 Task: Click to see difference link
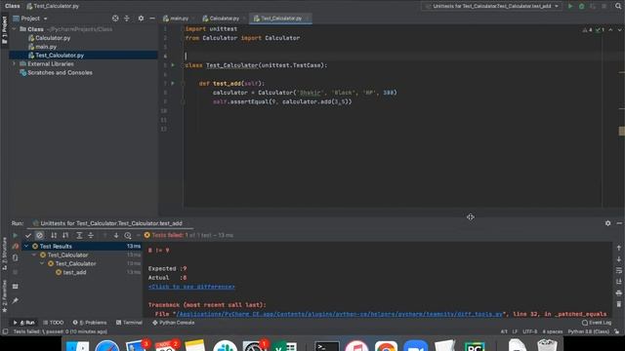(191, 287)
